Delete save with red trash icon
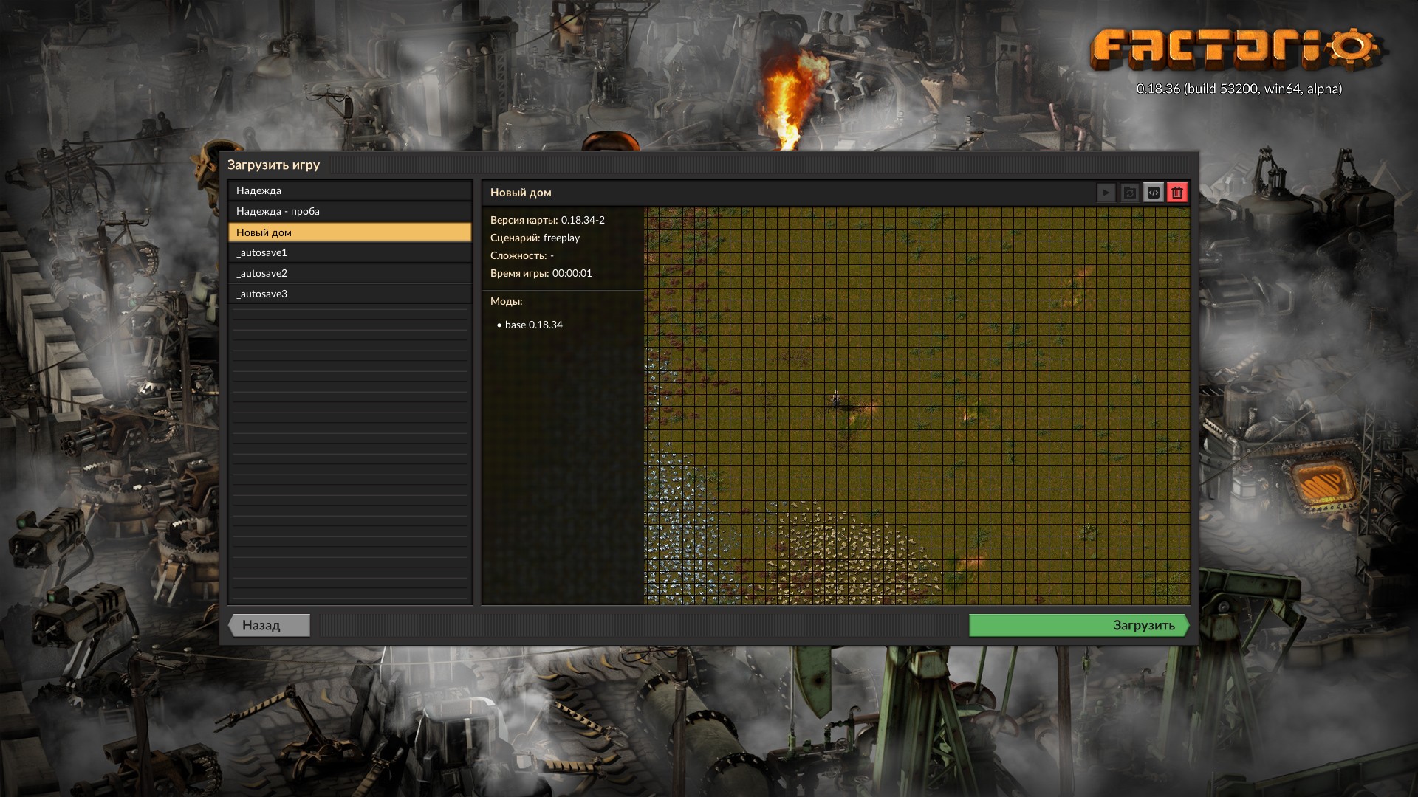Viewport: 1418px width, 797px height. pyautogui.click(x=1176, y=193)
